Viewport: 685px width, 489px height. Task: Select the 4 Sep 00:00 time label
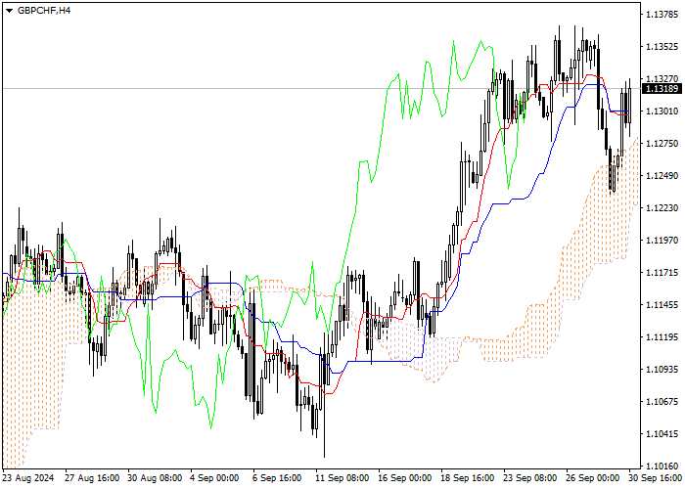215,478
